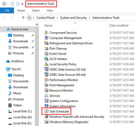The height and width of the screenshot is (126, 136).
Task: Select OneDrive in navigation pane
Action: [17, 61]
